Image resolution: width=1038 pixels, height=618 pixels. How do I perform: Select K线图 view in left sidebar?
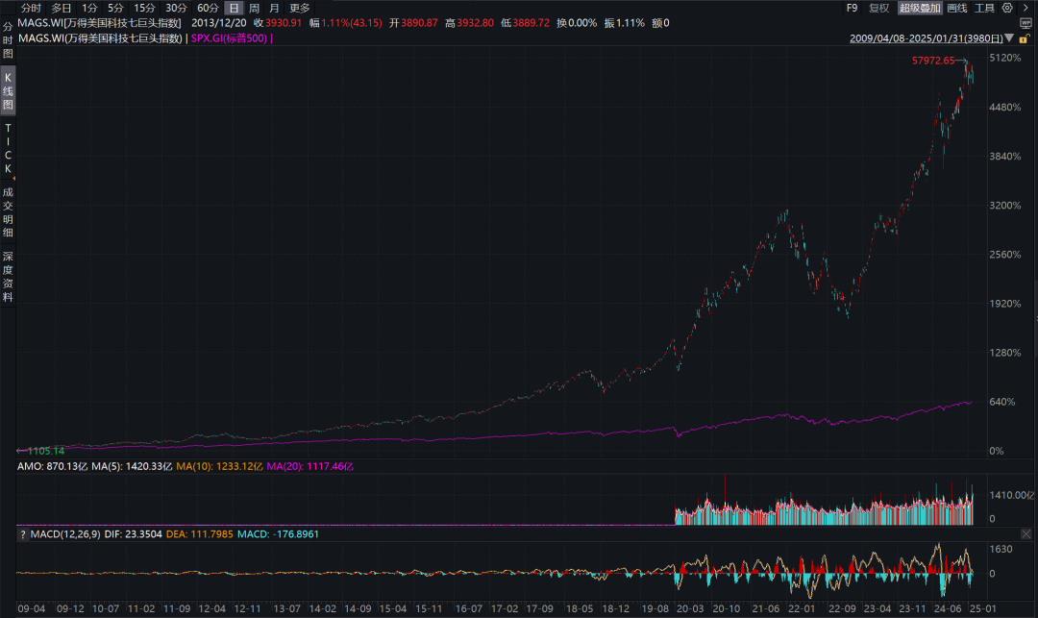[8, 90]
